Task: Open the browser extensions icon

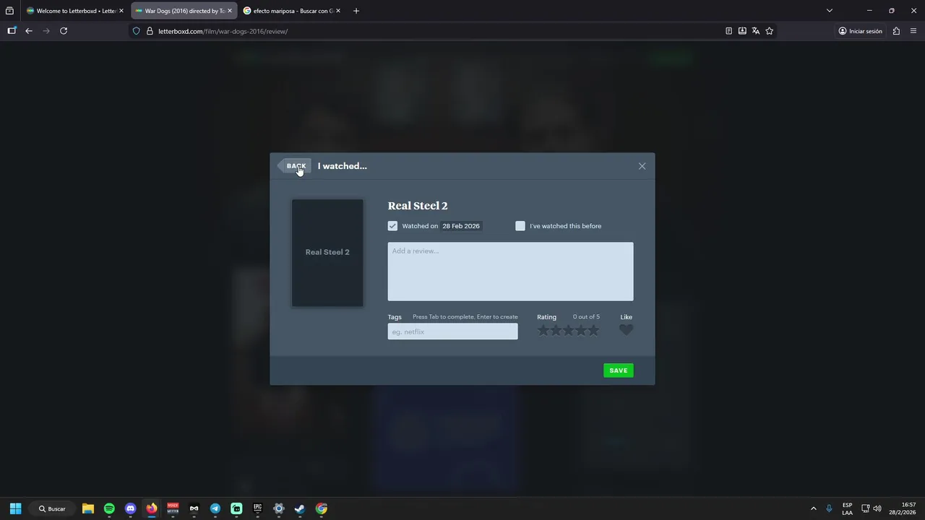Action: [896, 31]
